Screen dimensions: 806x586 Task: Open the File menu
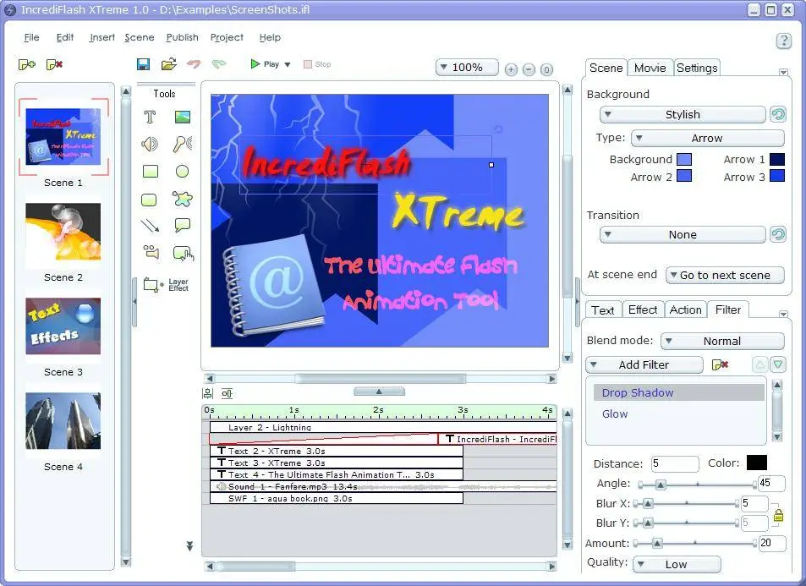[x=31, y=37]
